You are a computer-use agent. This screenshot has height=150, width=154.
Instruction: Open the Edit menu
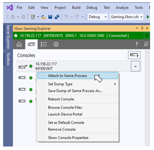[31, 7]
